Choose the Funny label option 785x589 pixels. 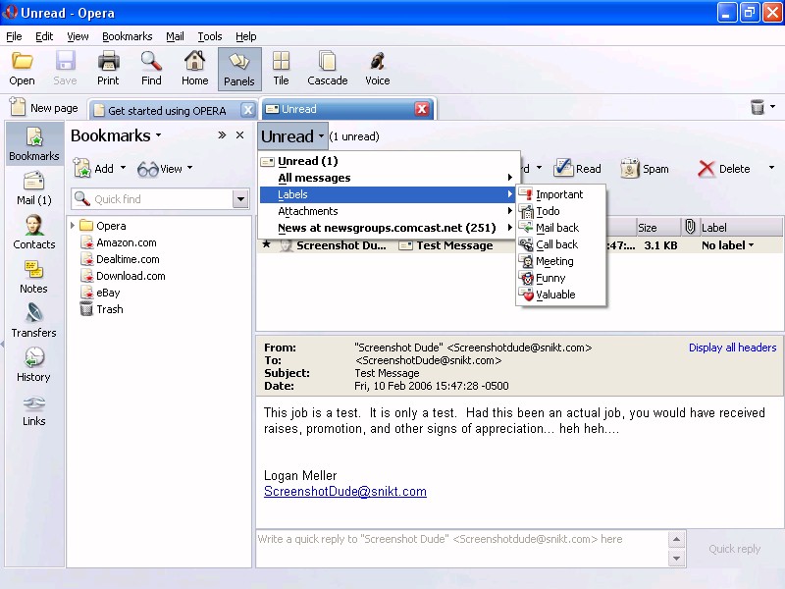tap(549, 278)
